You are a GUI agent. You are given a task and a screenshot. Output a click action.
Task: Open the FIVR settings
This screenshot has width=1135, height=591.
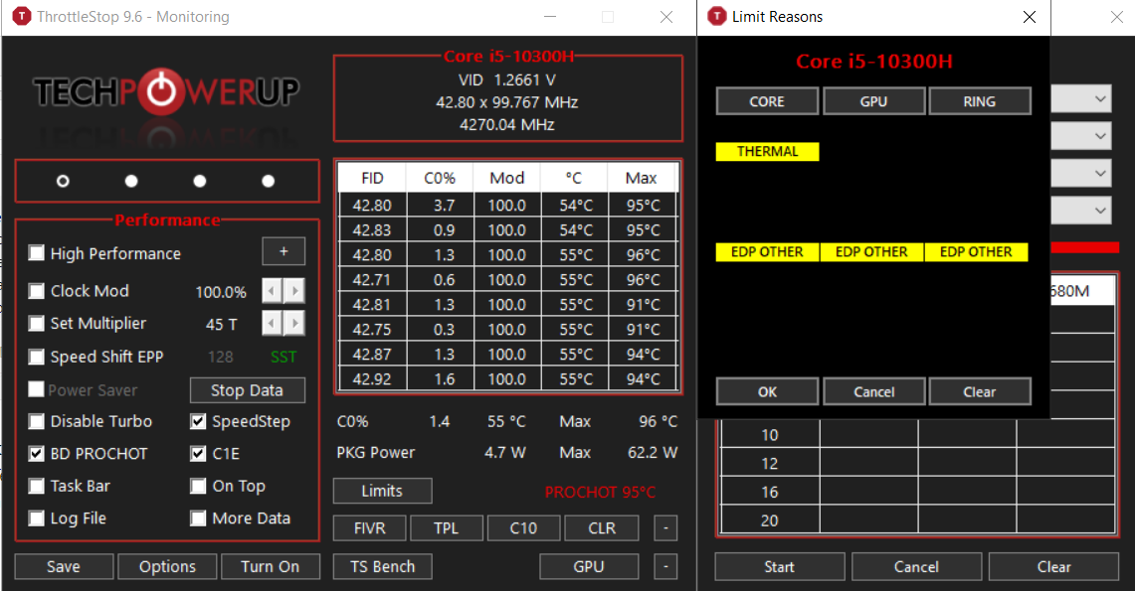tap(370, 528)
